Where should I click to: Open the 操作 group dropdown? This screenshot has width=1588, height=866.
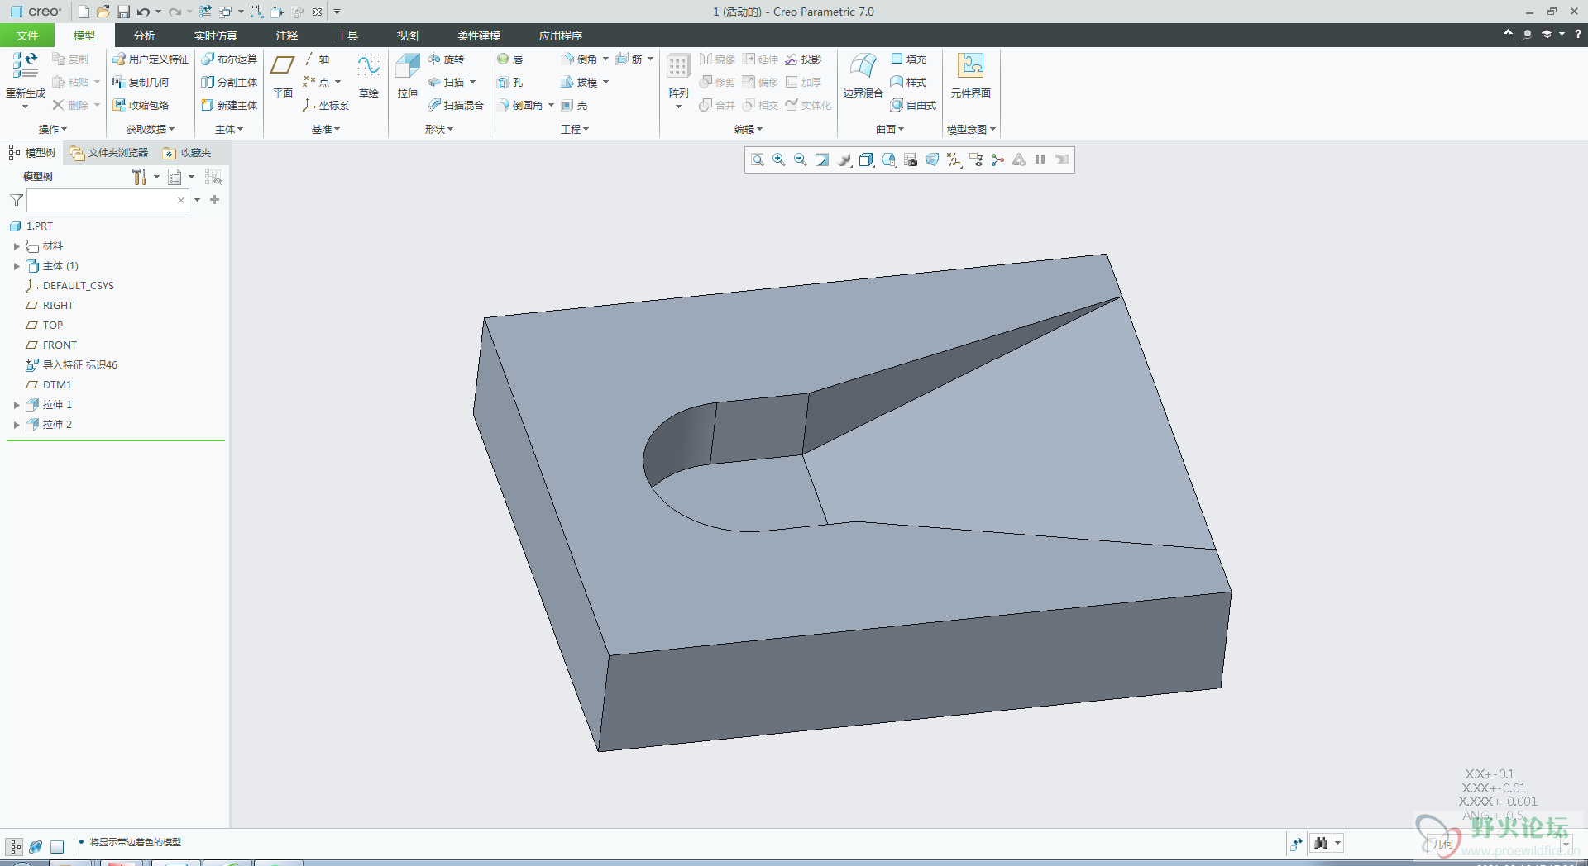click(53, 129)
